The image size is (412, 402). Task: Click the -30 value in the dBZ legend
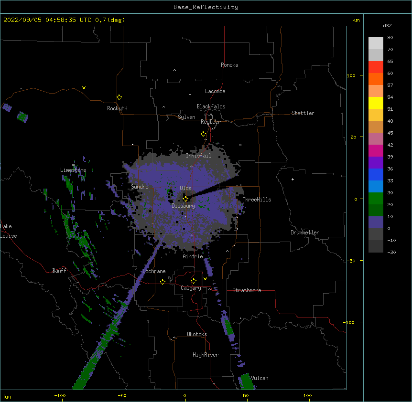click(391, 252)
